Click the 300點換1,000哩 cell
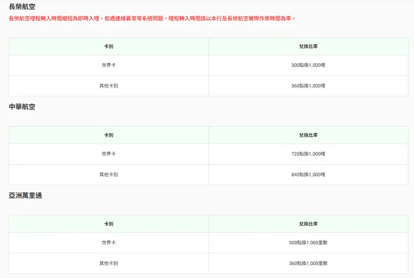Image resolution: width=414 pixels, height=278 pixels. (308, 65)
